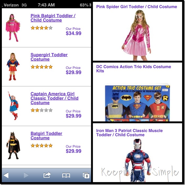The height and width of the screenshot is (185, 185).
Task: Click the Pink Spider Girl costume image
Action: click(136, 35)
